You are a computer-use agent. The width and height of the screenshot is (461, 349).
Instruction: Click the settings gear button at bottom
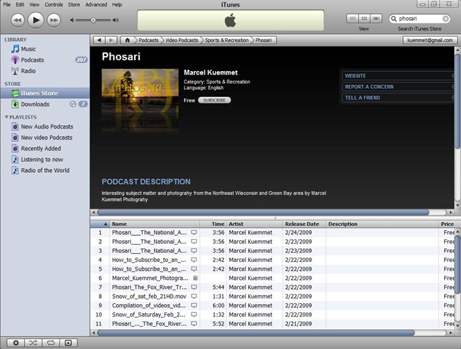point(16,343)
